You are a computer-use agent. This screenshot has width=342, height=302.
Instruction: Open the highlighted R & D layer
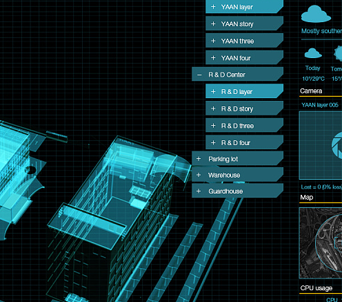[244, 91]
